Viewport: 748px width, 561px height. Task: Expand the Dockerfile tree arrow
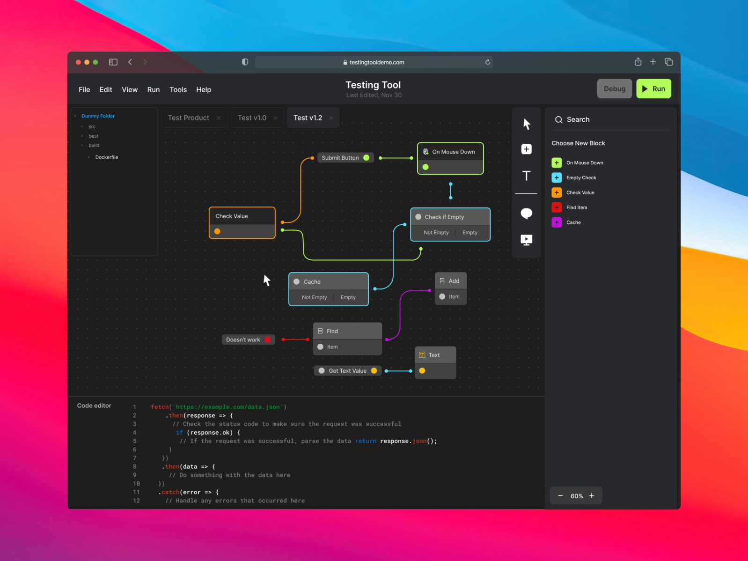(x=89, y=157)
